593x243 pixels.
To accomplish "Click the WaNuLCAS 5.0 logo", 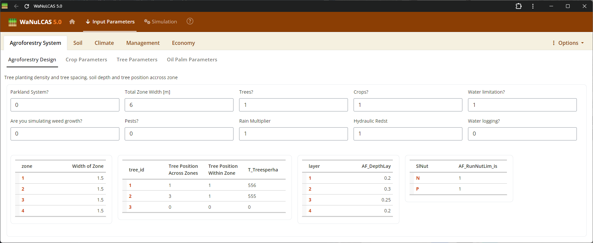I will tap(35, 22).
